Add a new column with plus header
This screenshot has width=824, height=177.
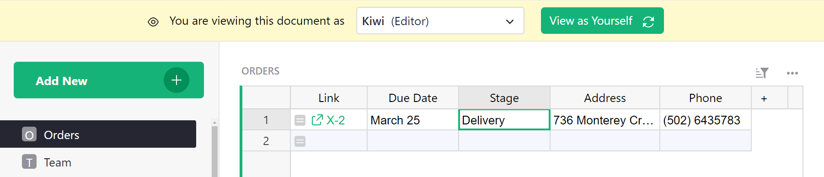tap(764, 98)
